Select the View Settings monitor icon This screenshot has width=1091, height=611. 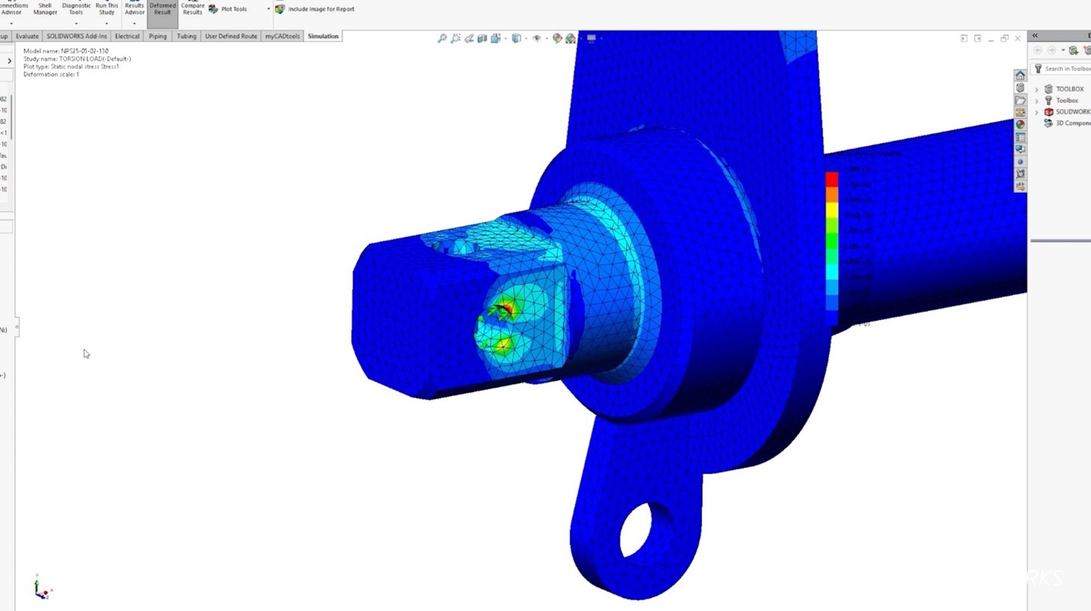[x=592, y=38]
